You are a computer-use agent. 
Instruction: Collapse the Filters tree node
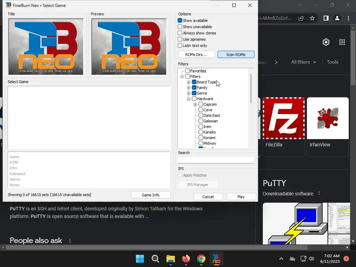pos(182,76)
